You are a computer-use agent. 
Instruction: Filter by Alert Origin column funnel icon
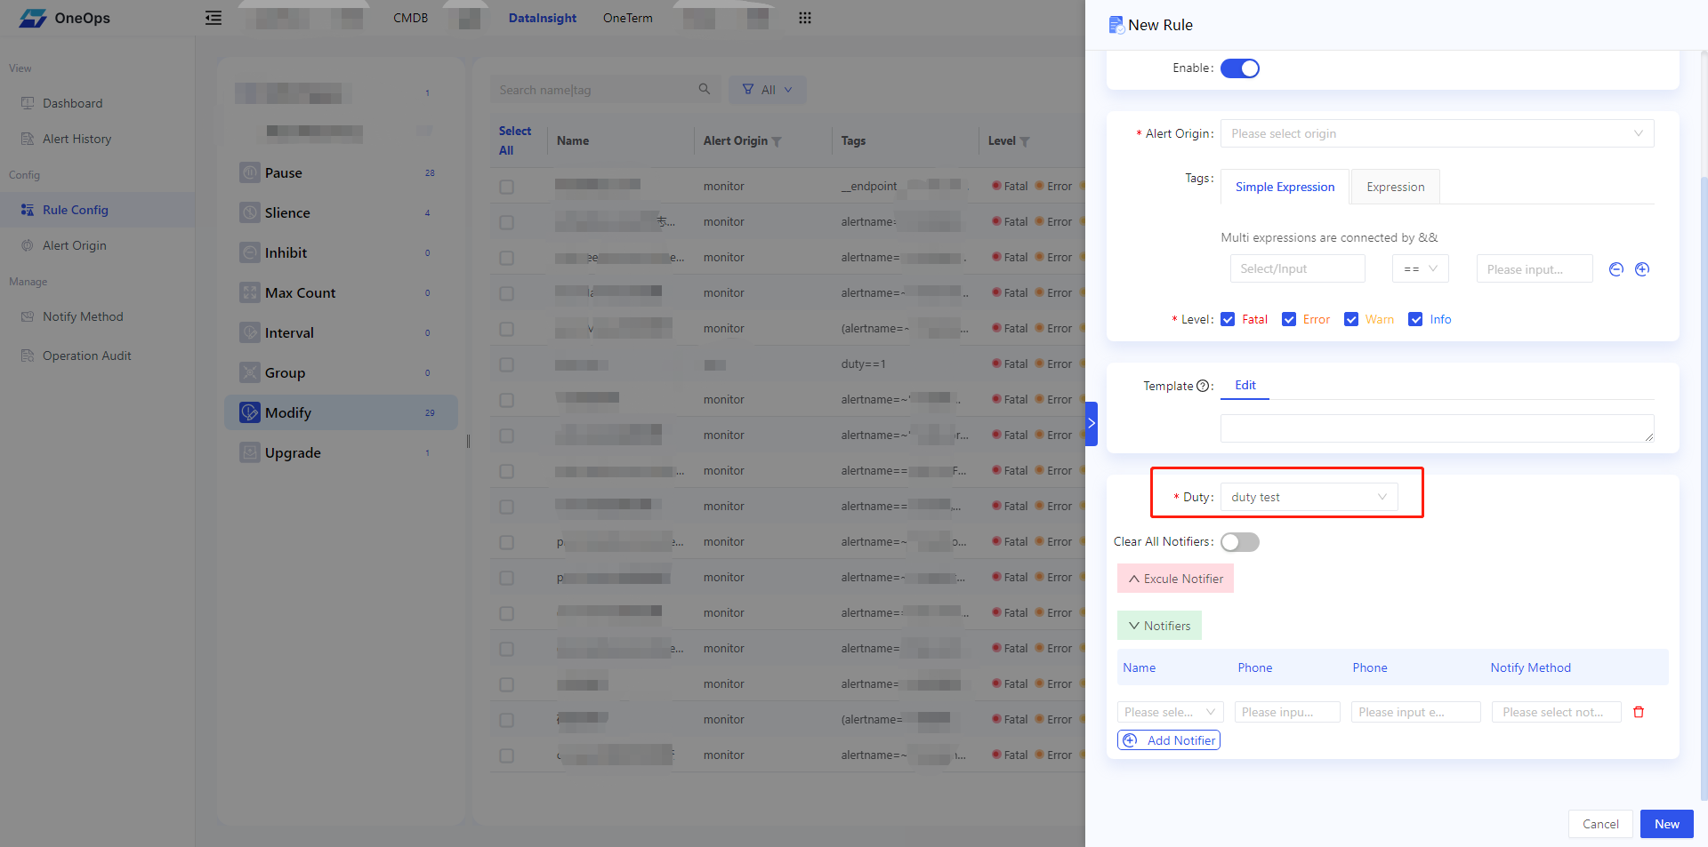(777, 142)
